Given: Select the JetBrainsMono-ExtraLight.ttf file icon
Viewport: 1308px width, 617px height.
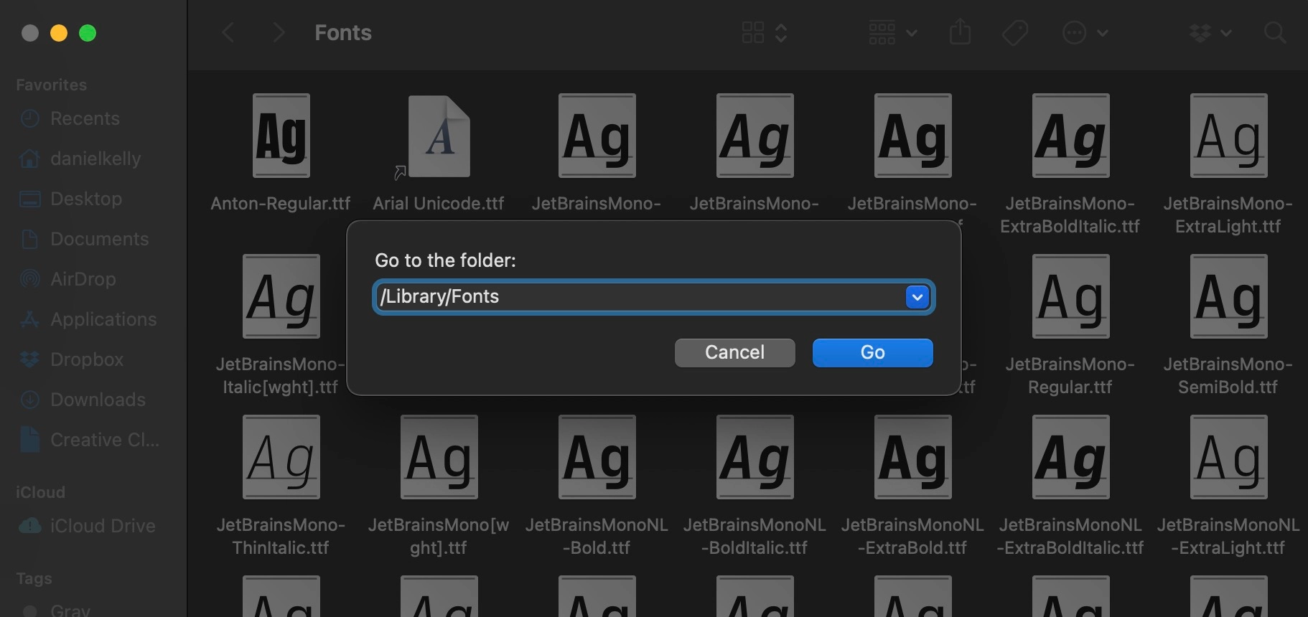Looking at the screenshot, I should pos(1228,136).
